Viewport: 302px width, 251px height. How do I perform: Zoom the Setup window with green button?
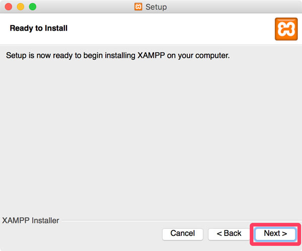click(x=33, y=7)
